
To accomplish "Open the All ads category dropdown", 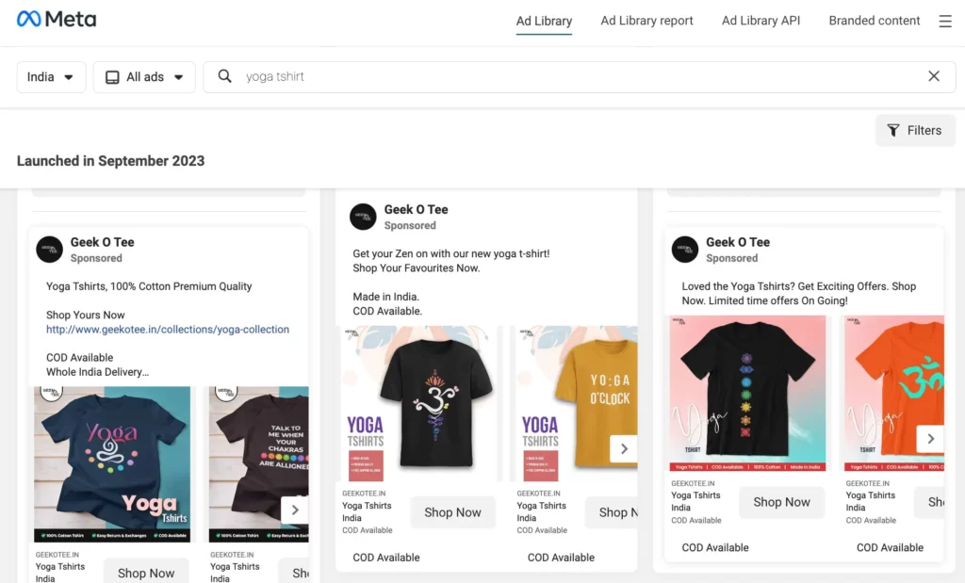I will [x=144, y=77].
